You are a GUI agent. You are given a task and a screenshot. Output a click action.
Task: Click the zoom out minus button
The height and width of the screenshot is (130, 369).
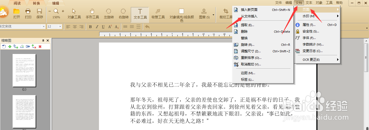click(50, 11)
